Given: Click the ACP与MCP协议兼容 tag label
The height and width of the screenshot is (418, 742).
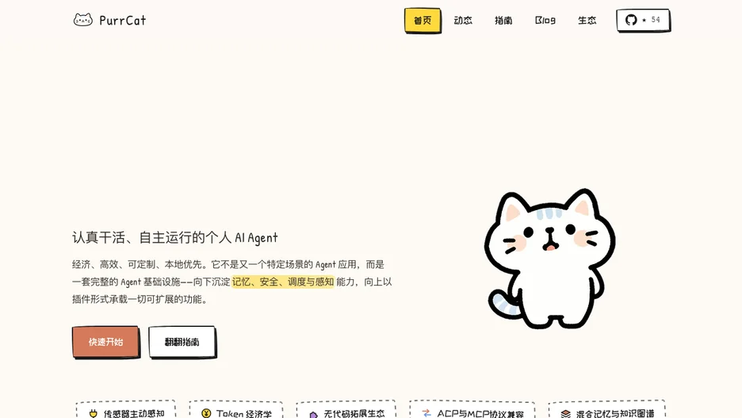Looking at the screenshot, I should (480, 414).
